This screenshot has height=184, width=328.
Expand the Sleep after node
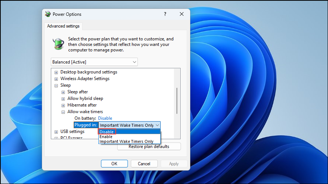(63, 92)
